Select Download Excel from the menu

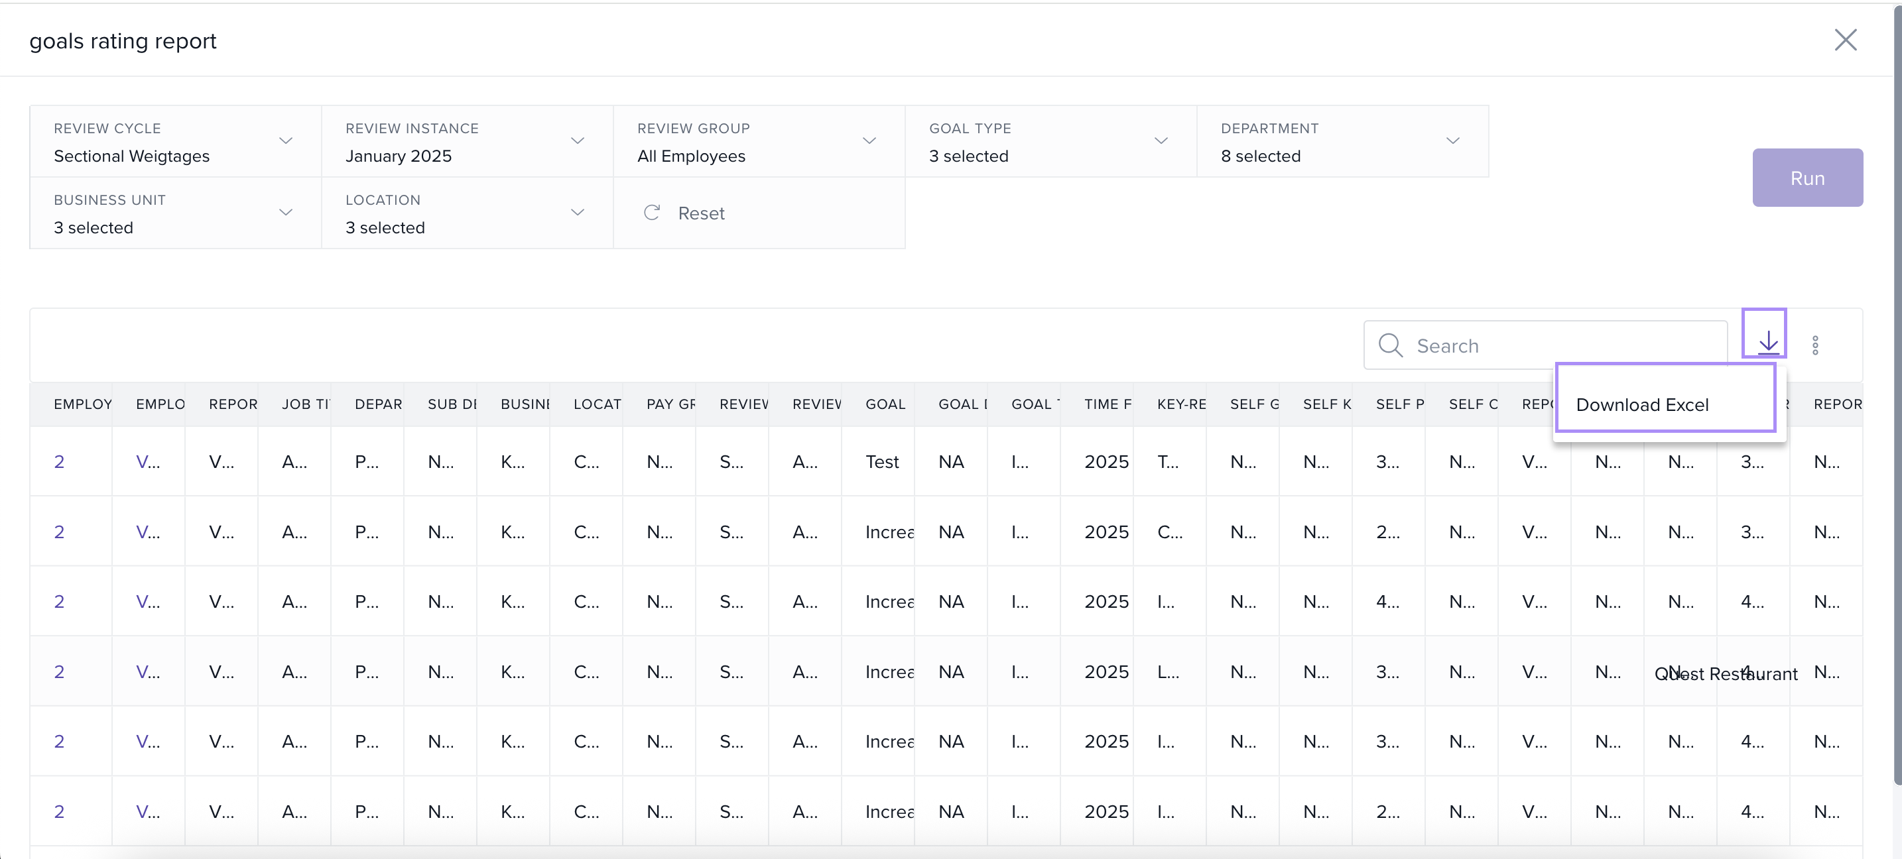tap(1641, 405)
